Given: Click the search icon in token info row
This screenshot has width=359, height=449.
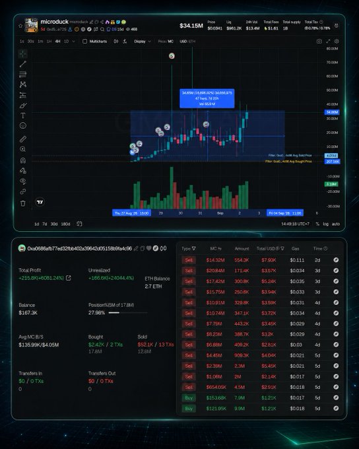Looking at the screenshot, I should pyautogui.click(x=102, y=29).
